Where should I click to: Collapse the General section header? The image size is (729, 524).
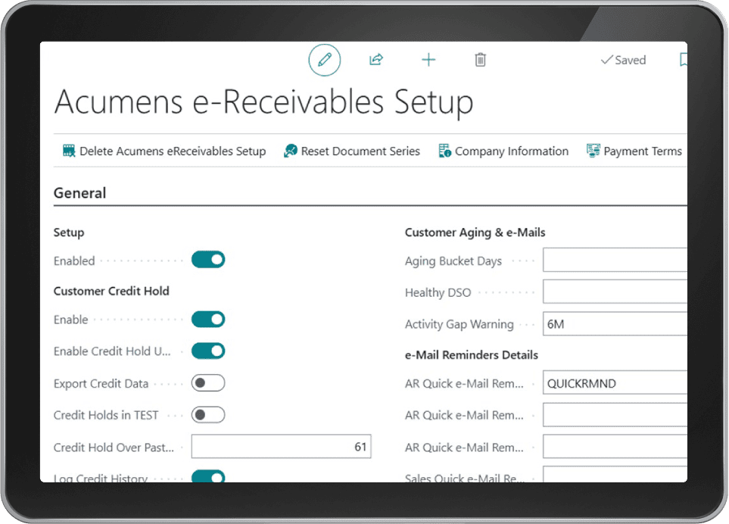tap(80, 193)
